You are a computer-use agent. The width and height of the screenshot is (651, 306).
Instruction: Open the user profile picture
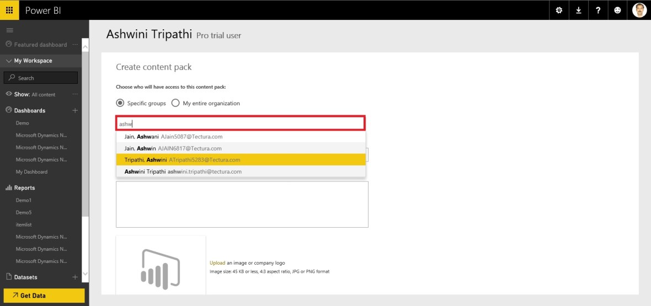(639, 10)
